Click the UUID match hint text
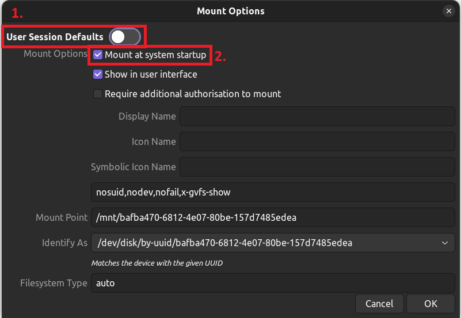Viewport: 461px width, 318px height. point(157,263)
